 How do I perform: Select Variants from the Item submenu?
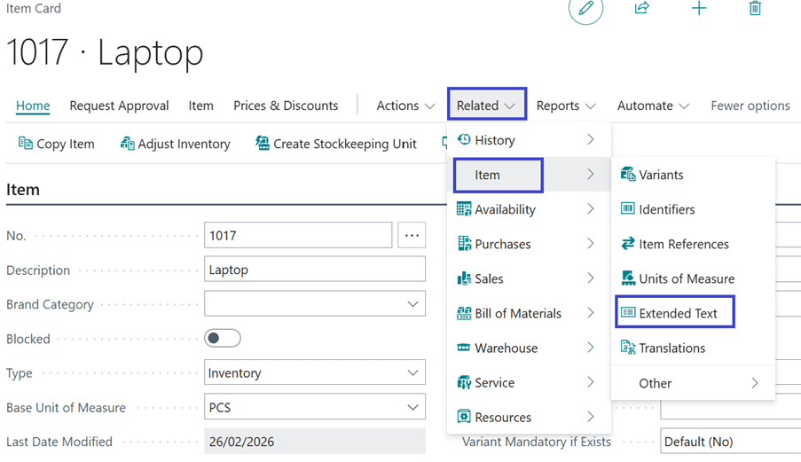[x=660, y=175]
